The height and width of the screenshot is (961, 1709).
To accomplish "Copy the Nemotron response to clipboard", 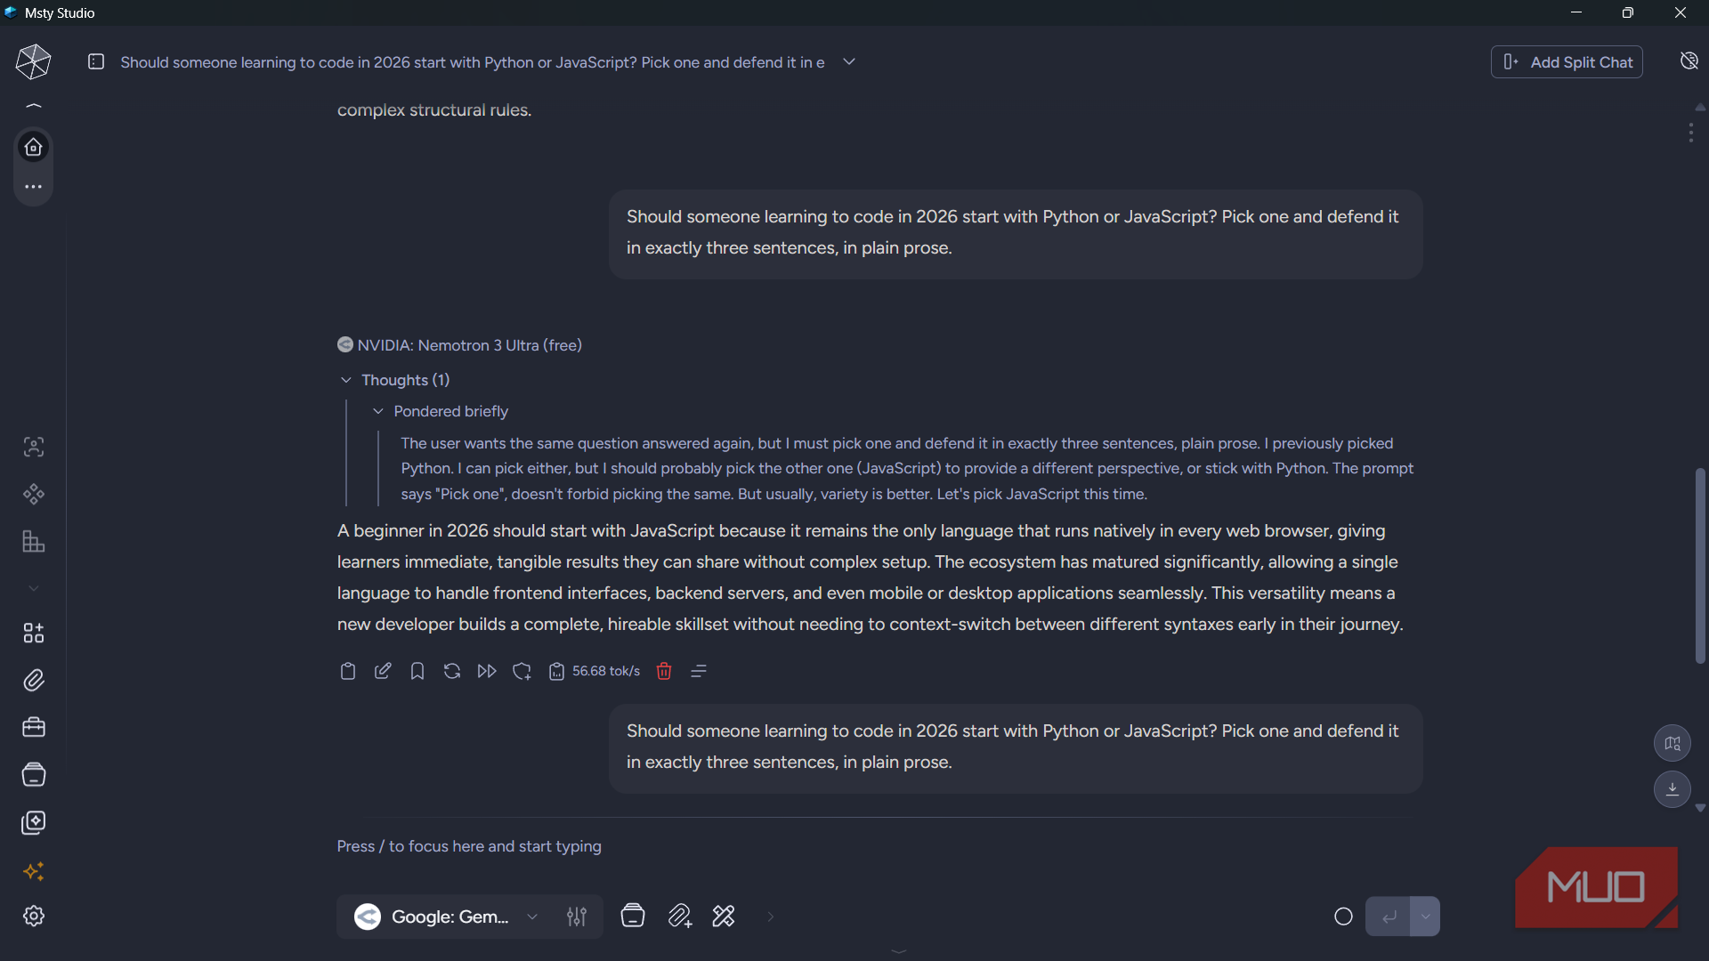I will point(348,671).
